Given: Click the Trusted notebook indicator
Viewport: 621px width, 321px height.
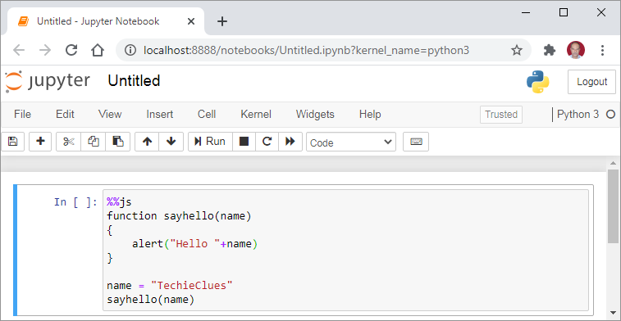Looking at the screenshot, I should 501,115.
